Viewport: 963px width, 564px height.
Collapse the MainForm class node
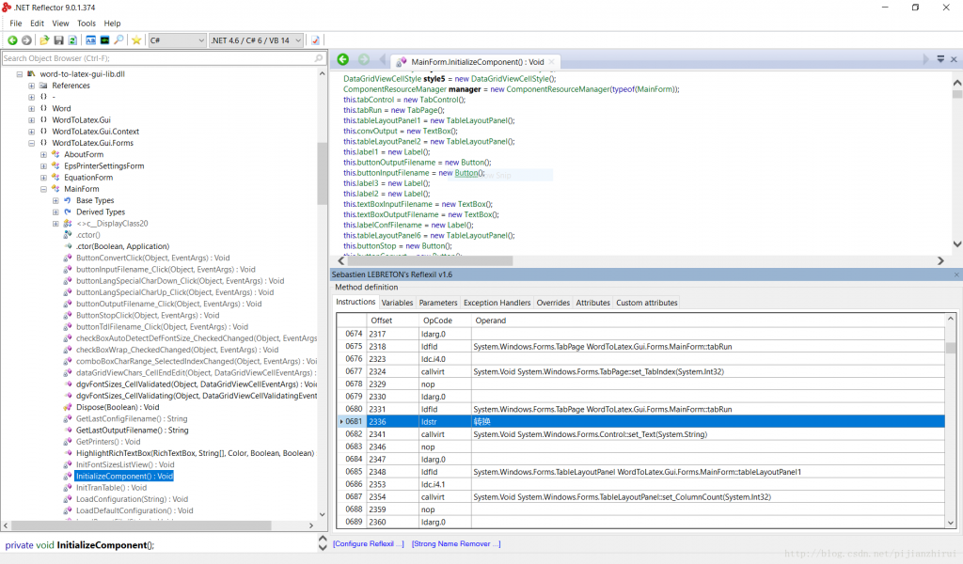[43, 189]
